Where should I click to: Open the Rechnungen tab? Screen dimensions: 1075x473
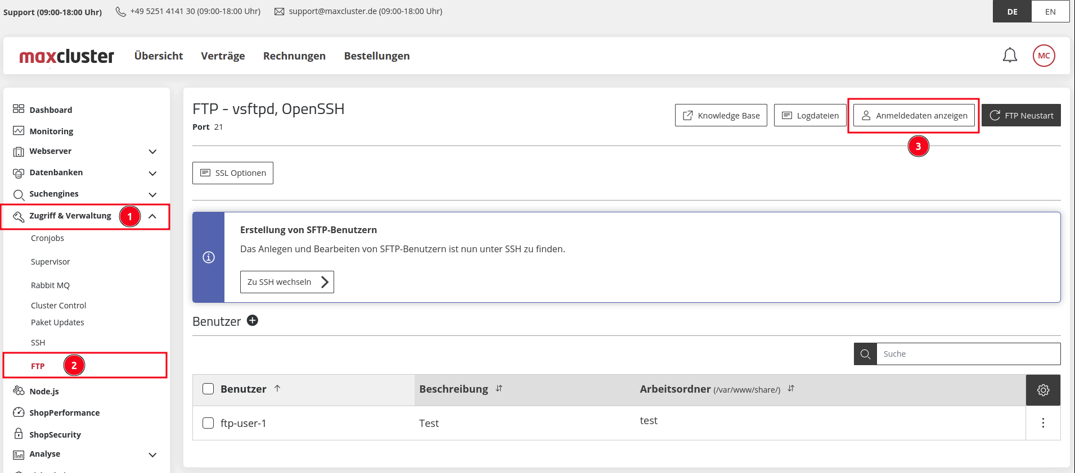pyautogui.click(x=294, y=56)
